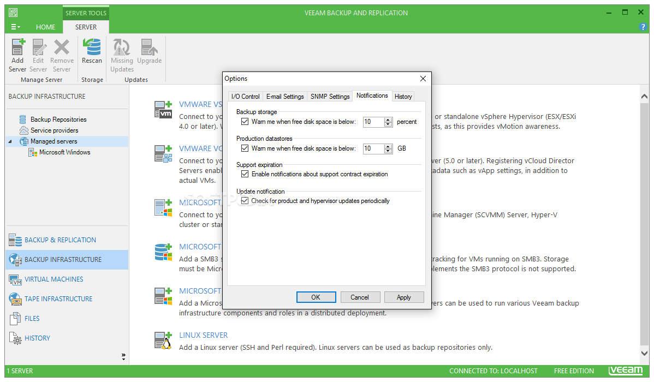Screen dimensions: 654x382
Task: Click the Tape Infrastructure nav icon
Action: tap(15, 299)
